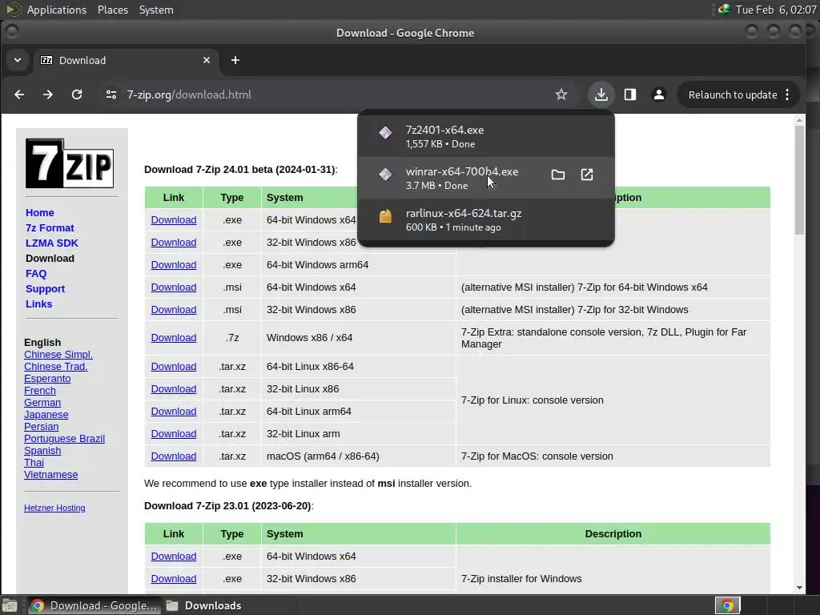820x615 pixels.
Task: Click the browser back arrow
Action: click(19, 94)
